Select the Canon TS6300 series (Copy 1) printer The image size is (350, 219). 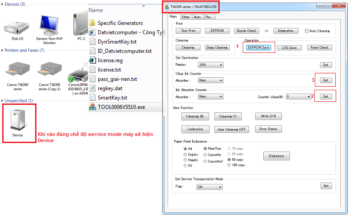pyautogui.click(x=49, y=68)
